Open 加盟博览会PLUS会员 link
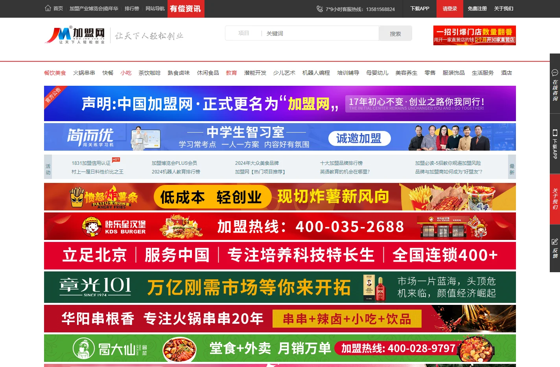560x367 pixels. tap(174, 163)
